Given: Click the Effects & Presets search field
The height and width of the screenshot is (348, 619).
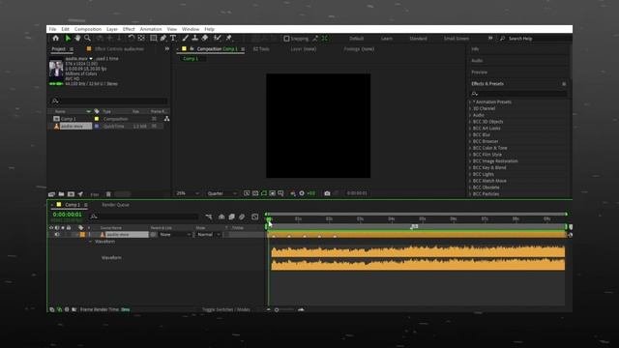Looking at the screenshot, I should [518, 94].
